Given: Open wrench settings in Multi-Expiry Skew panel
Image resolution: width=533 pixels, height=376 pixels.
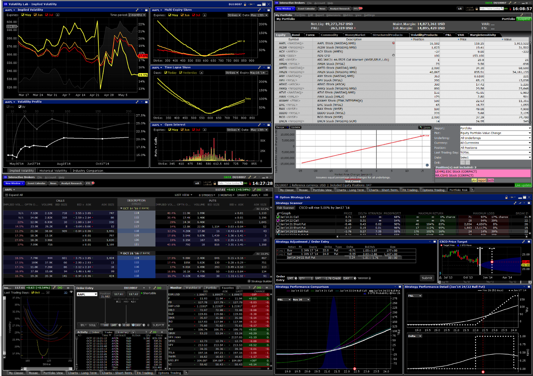Looking at the screenshot, I should [x=260, y=10].
